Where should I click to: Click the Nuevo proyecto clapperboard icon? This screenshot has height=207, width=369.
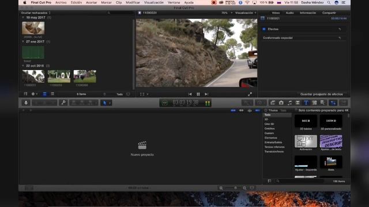click(142, 145)
